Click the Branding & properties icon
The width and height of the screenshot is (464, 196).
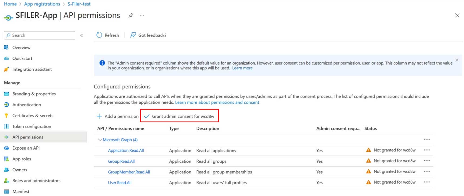coord(6,94)
